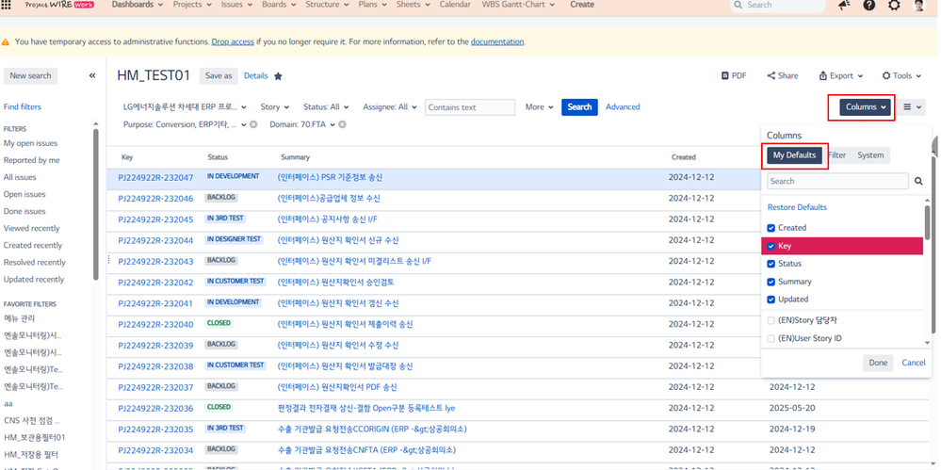
Task: Switch to Advanced search link
Action: tap(623, 106)
